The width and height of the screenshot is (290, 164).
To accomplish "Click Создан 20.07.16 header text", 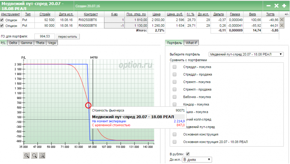I will pyautogui.click(x=88, y=6).
